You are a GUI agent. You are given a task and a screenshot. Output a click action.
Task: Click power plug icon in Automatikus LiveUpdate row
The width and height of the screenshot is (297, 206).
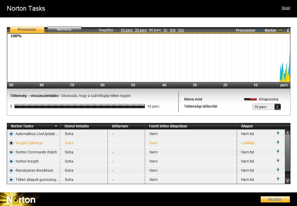278,133
